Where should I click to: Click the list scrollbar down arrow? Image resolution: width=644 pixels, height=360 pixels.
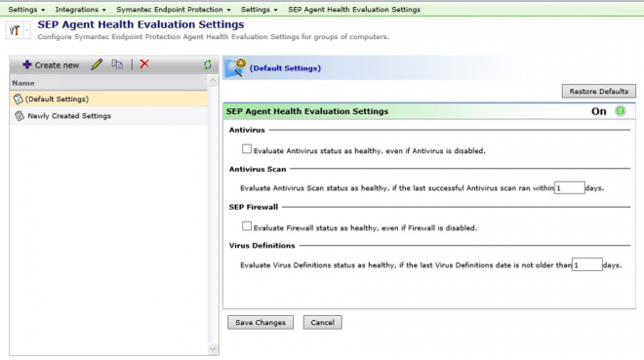(213, 349)
